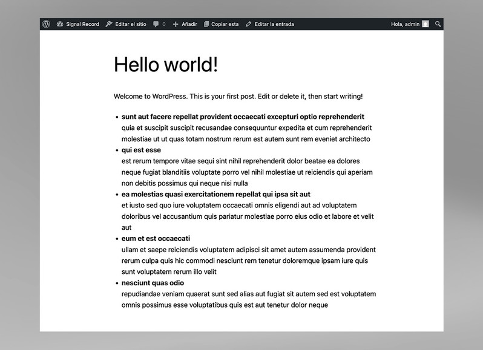Click line 'neque fugiat blanditiis voluptate porro'

click(x=247, y=172)
